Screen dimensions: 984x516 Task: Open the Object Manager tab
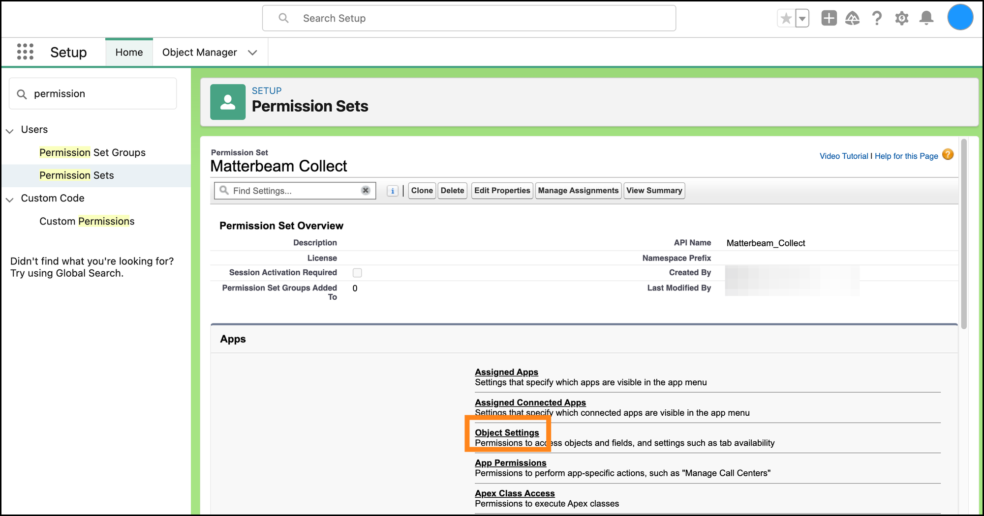(x=200, y=52)
